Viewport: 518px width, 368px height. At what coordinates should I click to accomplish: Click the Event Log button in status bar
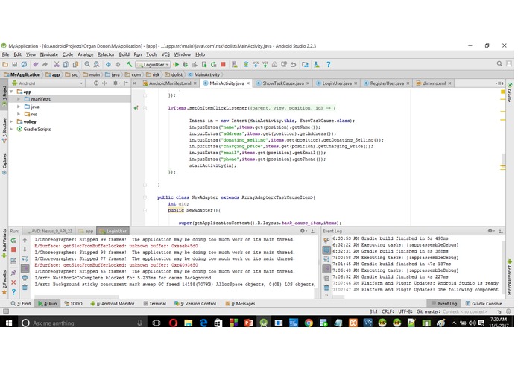pos(444,304)
